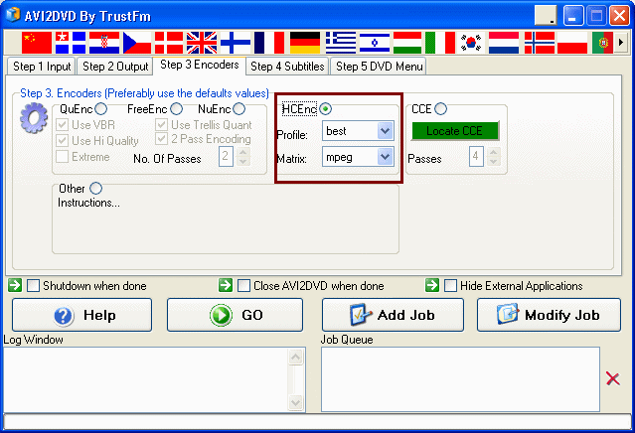
Task: Select the Israel flag language
Action: click(375, 43)
